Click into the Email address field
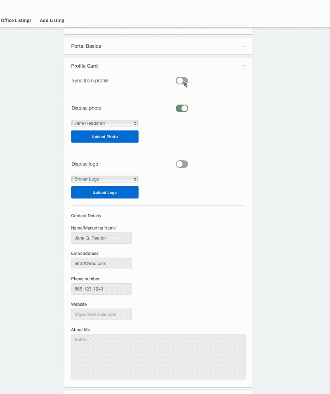This screenshot has width=330, height=394. 101,263
